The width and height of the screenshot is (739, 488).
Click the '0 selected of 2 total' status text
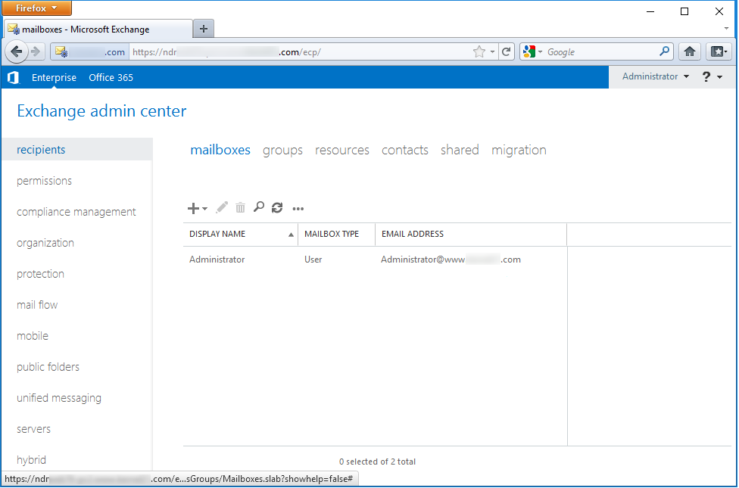coord(377,462)
